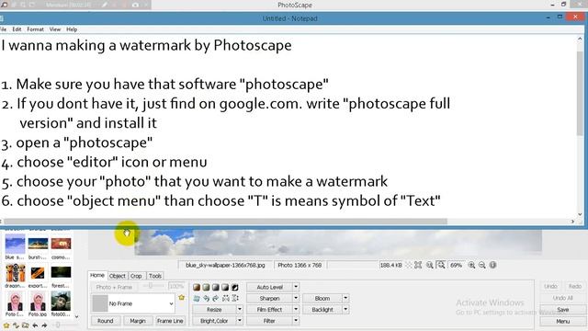The image size is (588, 331).
Task: Refresh the thumbnail folder list
Action: pos(16,325)
